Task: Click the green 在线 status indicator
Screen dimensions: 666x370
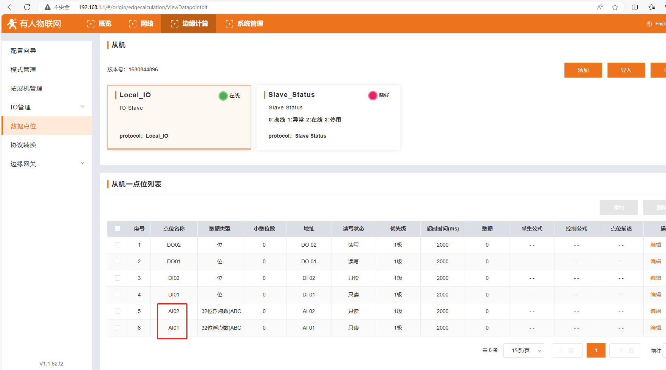Action: click(223, 96)
